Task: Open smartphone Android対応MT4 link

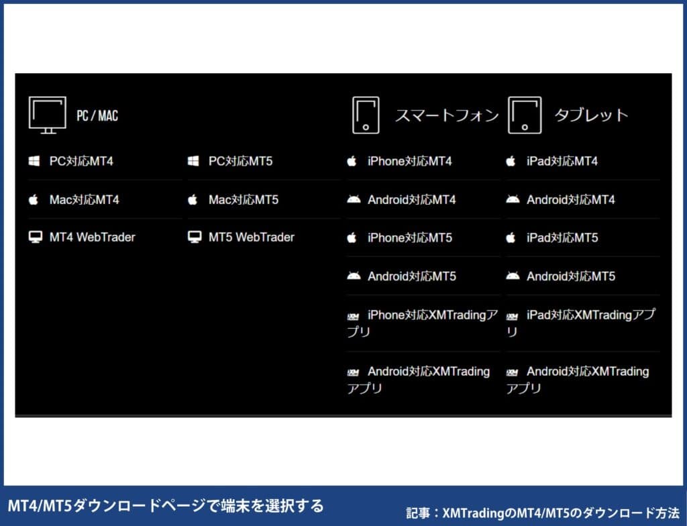Action: pyautogui.click(x=412, y=200)
